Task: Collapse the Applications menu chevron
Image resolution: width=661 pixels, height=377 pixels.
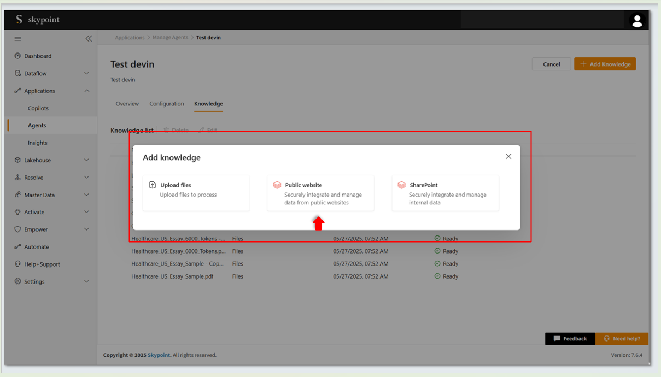Action: [86, 91]
